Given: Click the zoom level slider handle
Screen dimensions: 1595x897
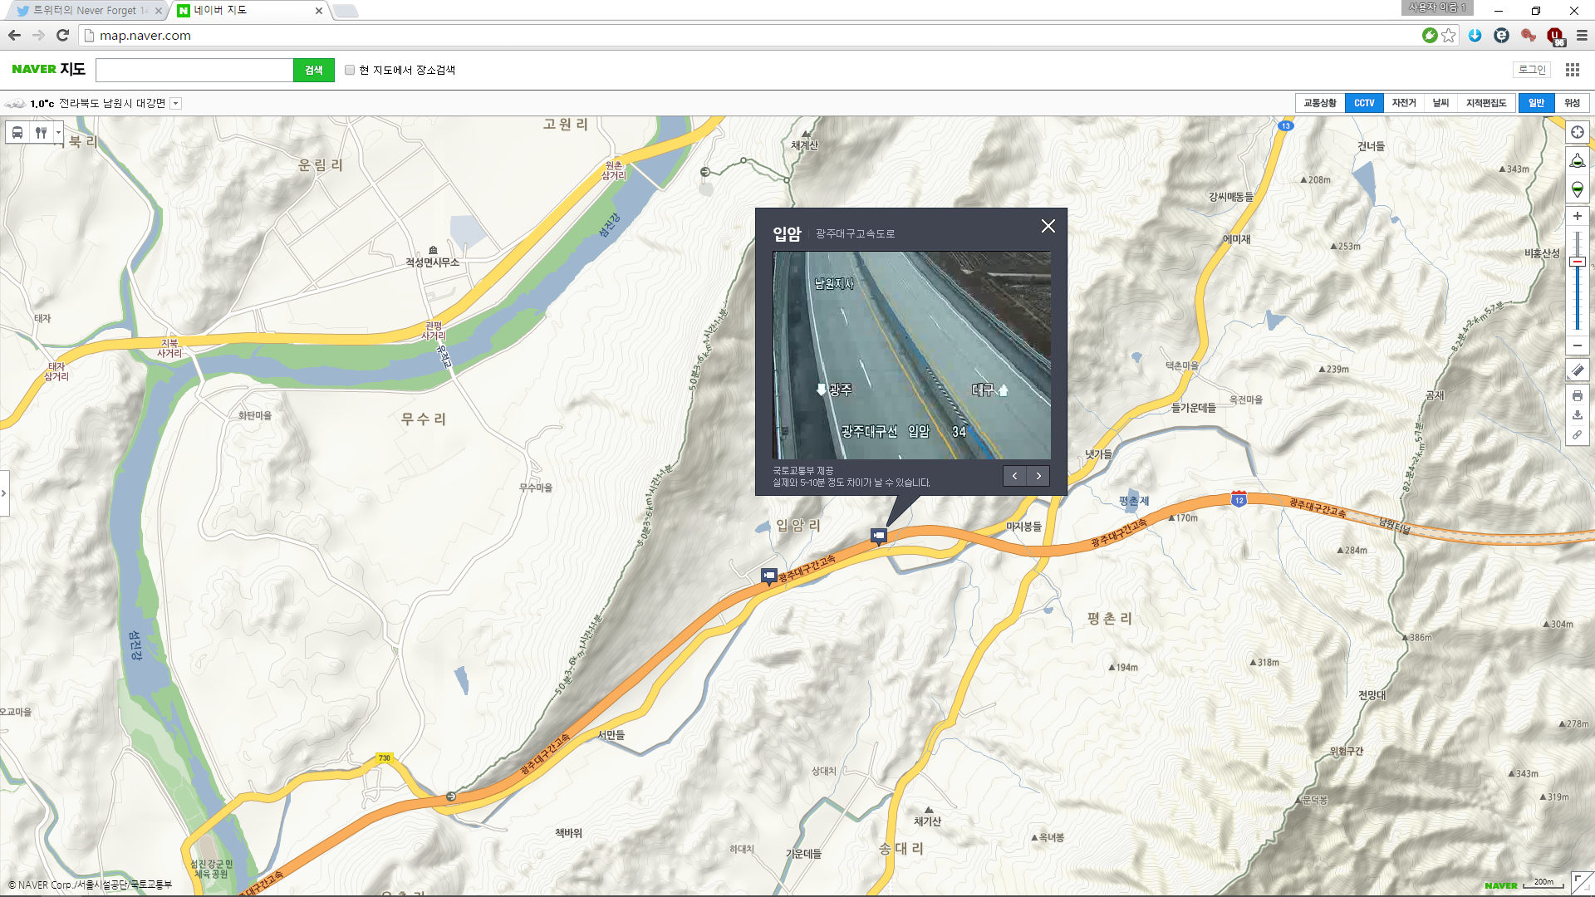Looking at the screenshot, I should [1577, 262].
